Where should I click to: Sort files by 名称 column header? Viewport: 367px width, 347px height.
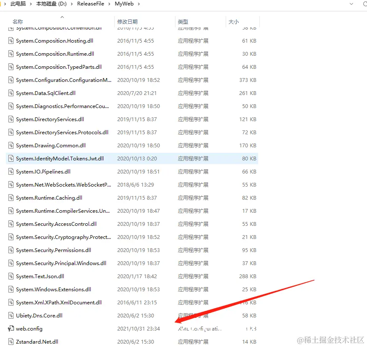pyautogui.click(x=18, y=22)
